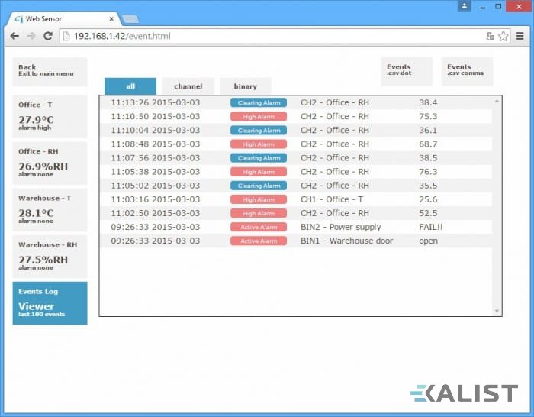Click 'CH2 - Office - RH' at 11:07:56

[x=335, y=158]
